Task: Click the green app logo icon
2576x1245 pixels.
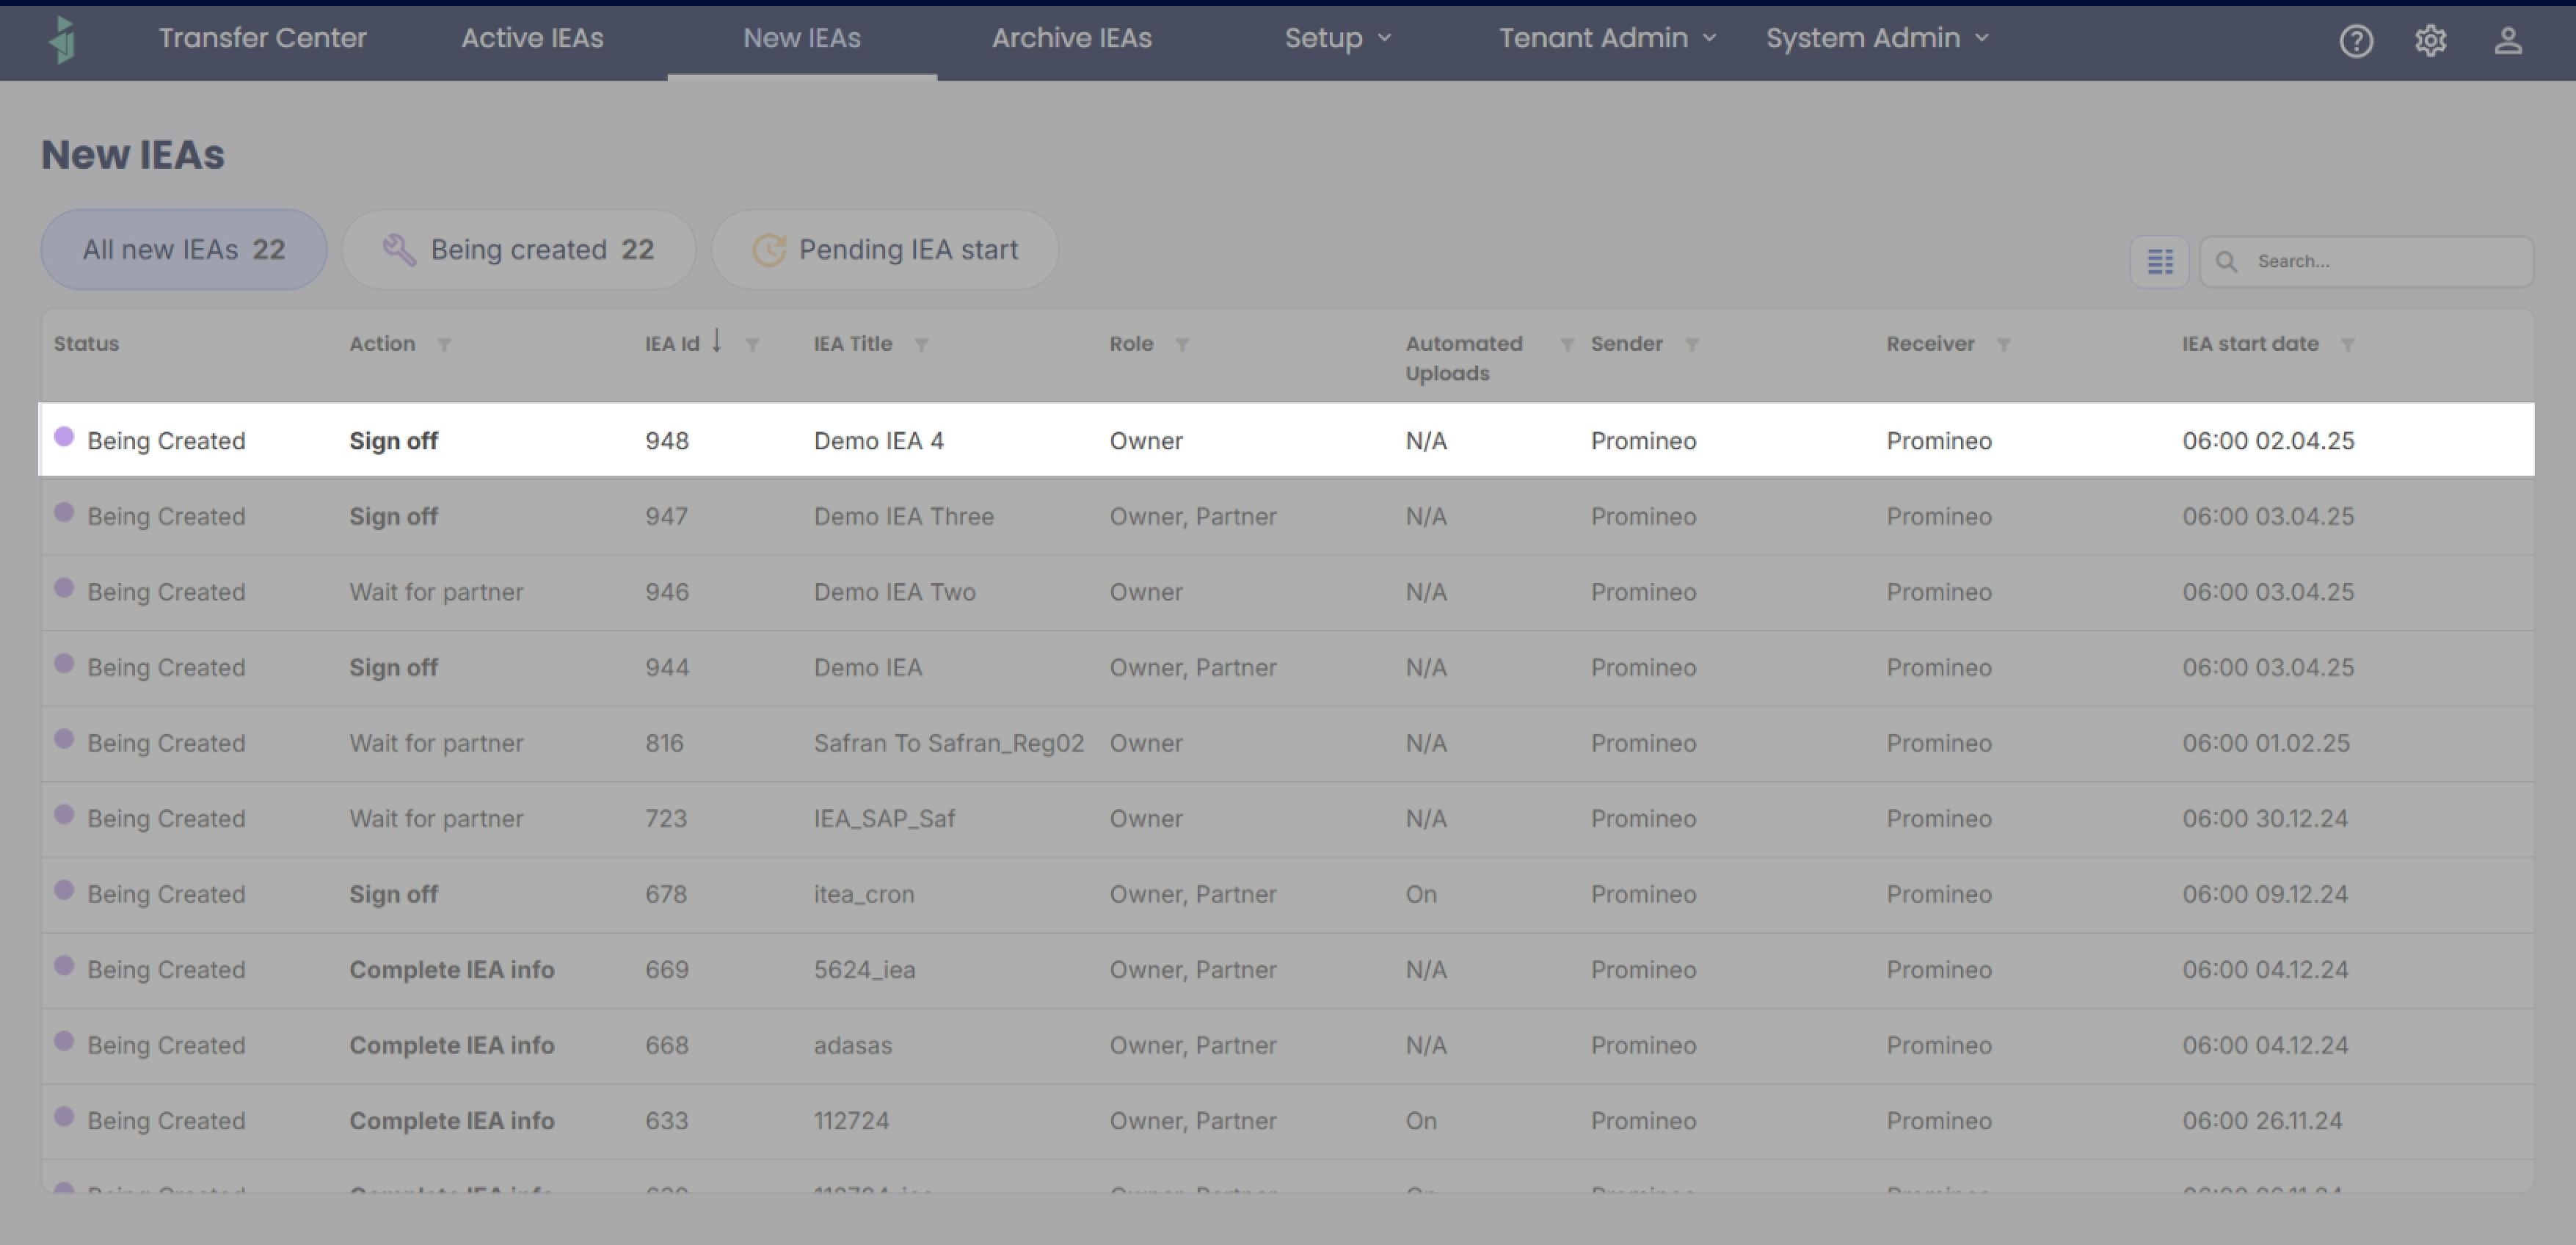Action: coord(63,40)
